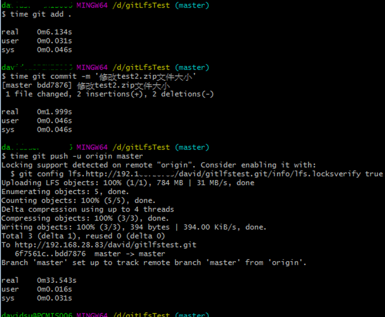Click the "Branch 'master' set up to track" line
The width and height of the screenshot is (385, 317).
[154, 262]
